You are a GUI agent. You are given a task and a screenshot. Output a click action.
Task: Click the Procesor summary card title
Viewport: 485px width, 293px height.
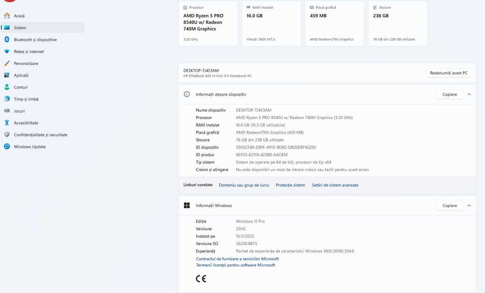click(x=196, y=7)
